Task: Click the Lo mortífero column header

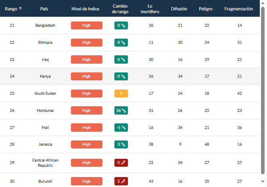Action: [x=150, y=9]
